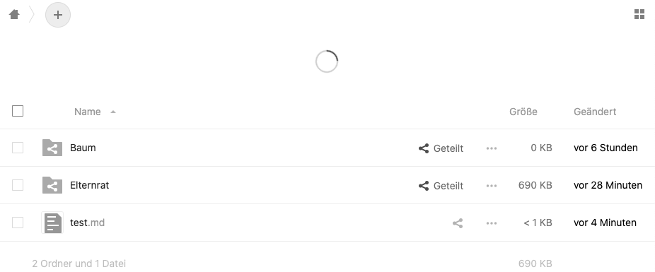Check the Baum folder checkbox
This screenshot has height=272, width=655.
pyautogui.click(x=18, y=148)
